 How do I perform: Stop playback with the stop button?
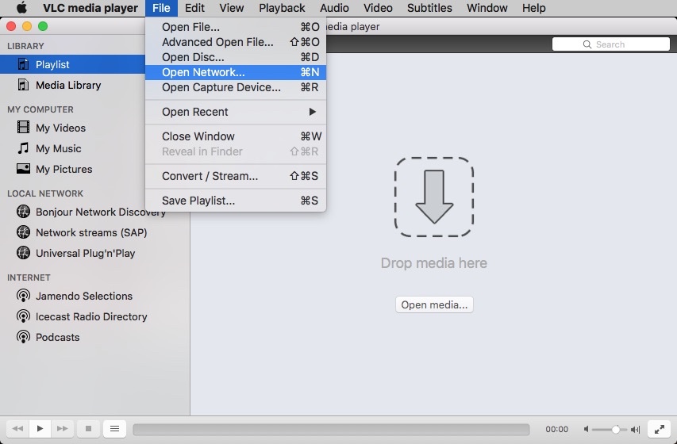(89, 428)
